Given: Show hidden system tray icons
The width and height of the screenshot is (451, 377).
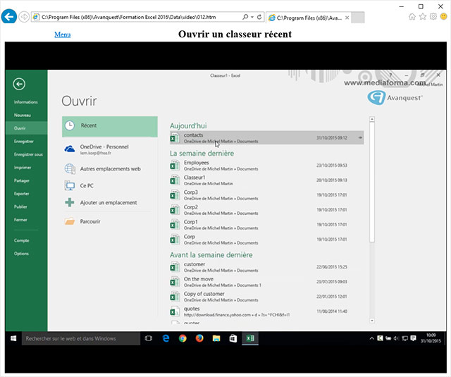Looking at the screenshot, I should coord(371,338).
